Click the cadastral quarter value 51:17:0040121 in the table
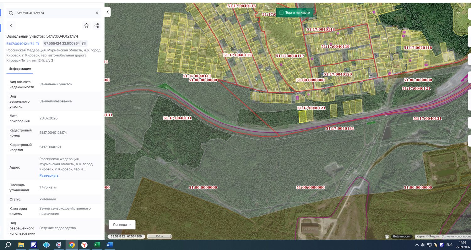The height and width of the screenshot is (250, 471). [x=50, y=147]
